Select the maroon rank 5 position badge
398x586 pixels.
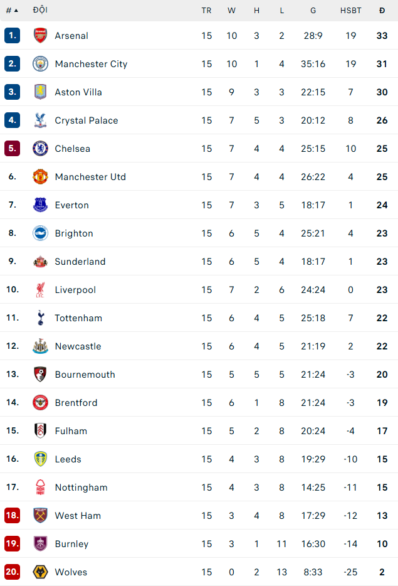13,149
